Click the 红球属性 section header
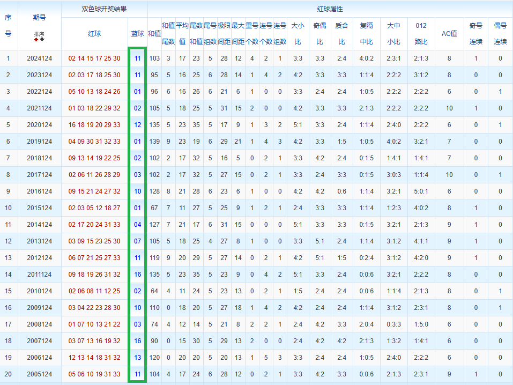The height and width of the screenshot is (385, 513). point(330,9)
